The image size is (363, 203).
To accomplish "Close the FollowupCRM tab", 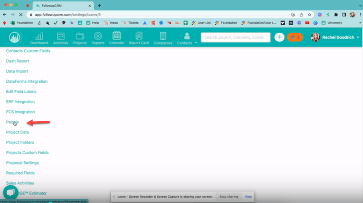I will 90,6.
